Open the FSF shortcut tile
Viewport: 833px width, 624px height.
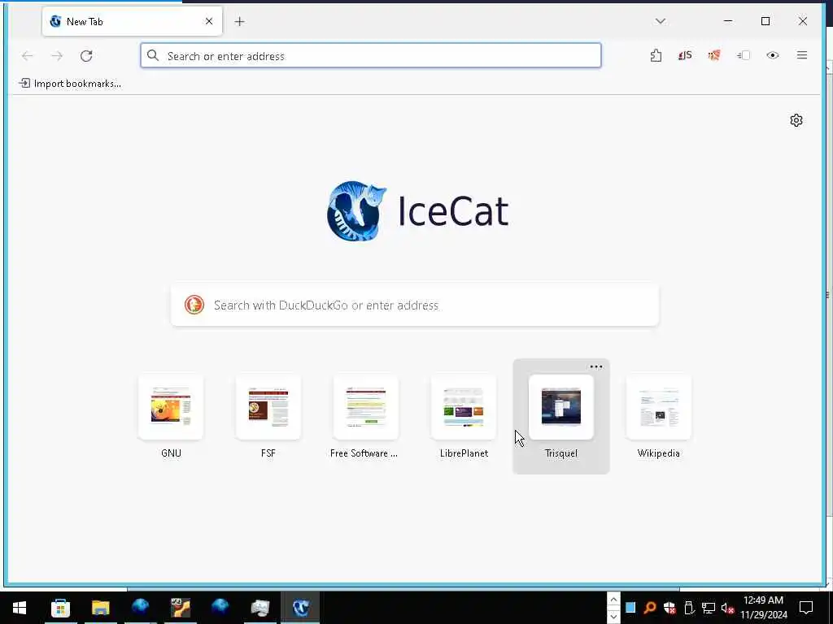pos(268,408)
